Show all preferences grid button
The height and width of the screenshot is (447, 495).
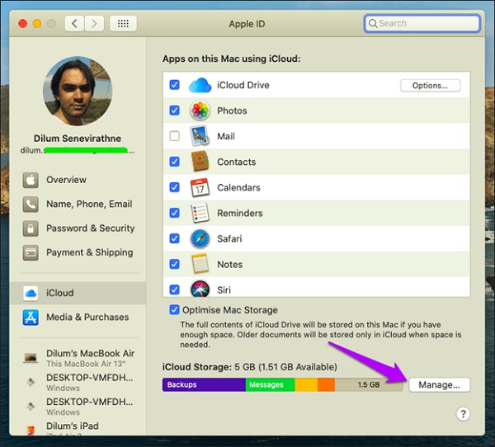123,24
